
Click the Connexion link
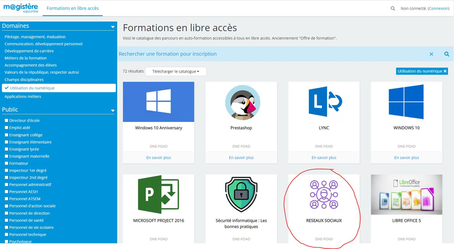[438, 9]
